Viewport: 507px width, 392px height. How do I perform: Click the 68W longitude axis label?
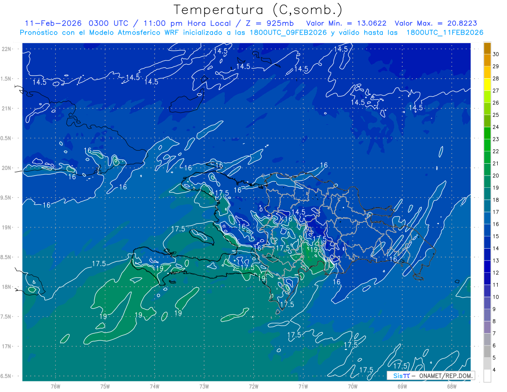point(452,387)
